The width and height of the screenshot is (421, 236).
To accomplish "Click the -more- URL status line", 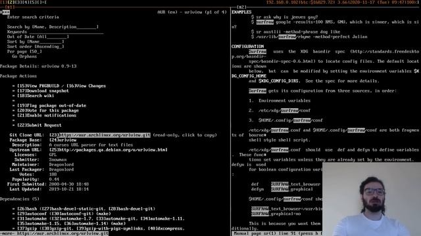I will (54, 233).
